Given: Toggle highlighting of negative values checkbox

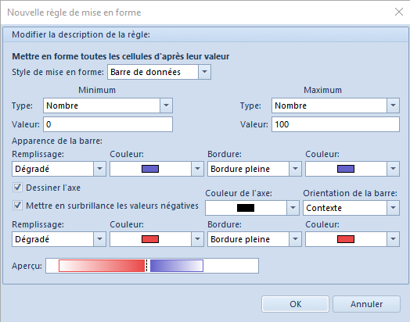Looking at the screenshot, I should click(x=17, y=206).
